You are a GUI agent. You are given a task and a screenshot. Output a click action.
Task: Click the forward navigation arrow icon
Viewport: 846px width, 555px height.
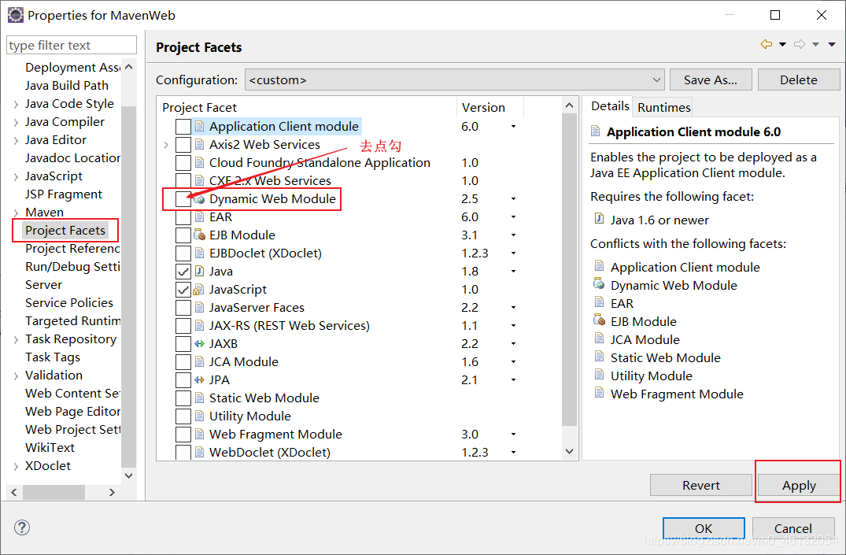(800, 45)
